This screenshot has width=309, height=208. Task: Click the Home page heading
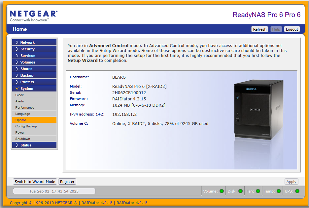click(x=20, y=29)
